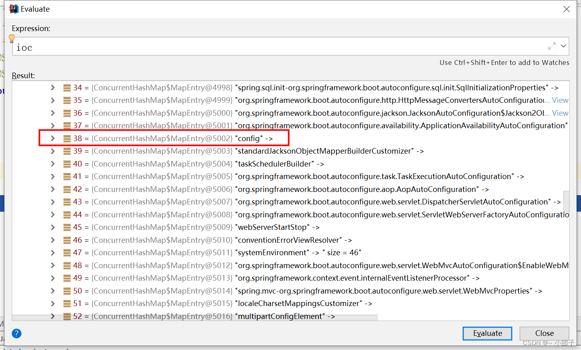Expand entry 34 spring.sql.init row
This screenshot has width=581, height=350.
point(53,87)
